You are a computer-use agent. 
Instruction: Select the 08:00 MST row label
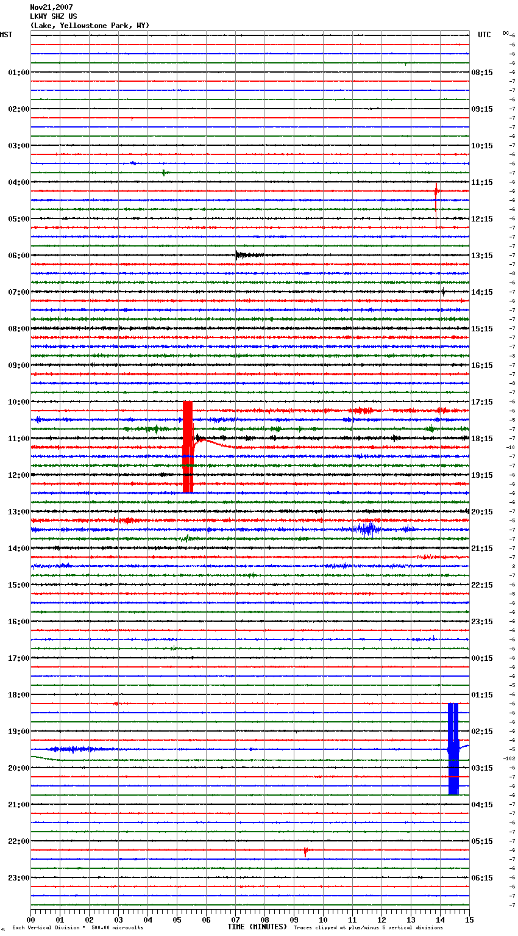(18, 329)
